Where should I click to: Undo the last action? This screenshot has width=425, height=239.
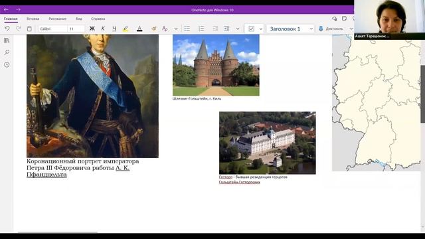pyautogui.click(x=7, y=29)
